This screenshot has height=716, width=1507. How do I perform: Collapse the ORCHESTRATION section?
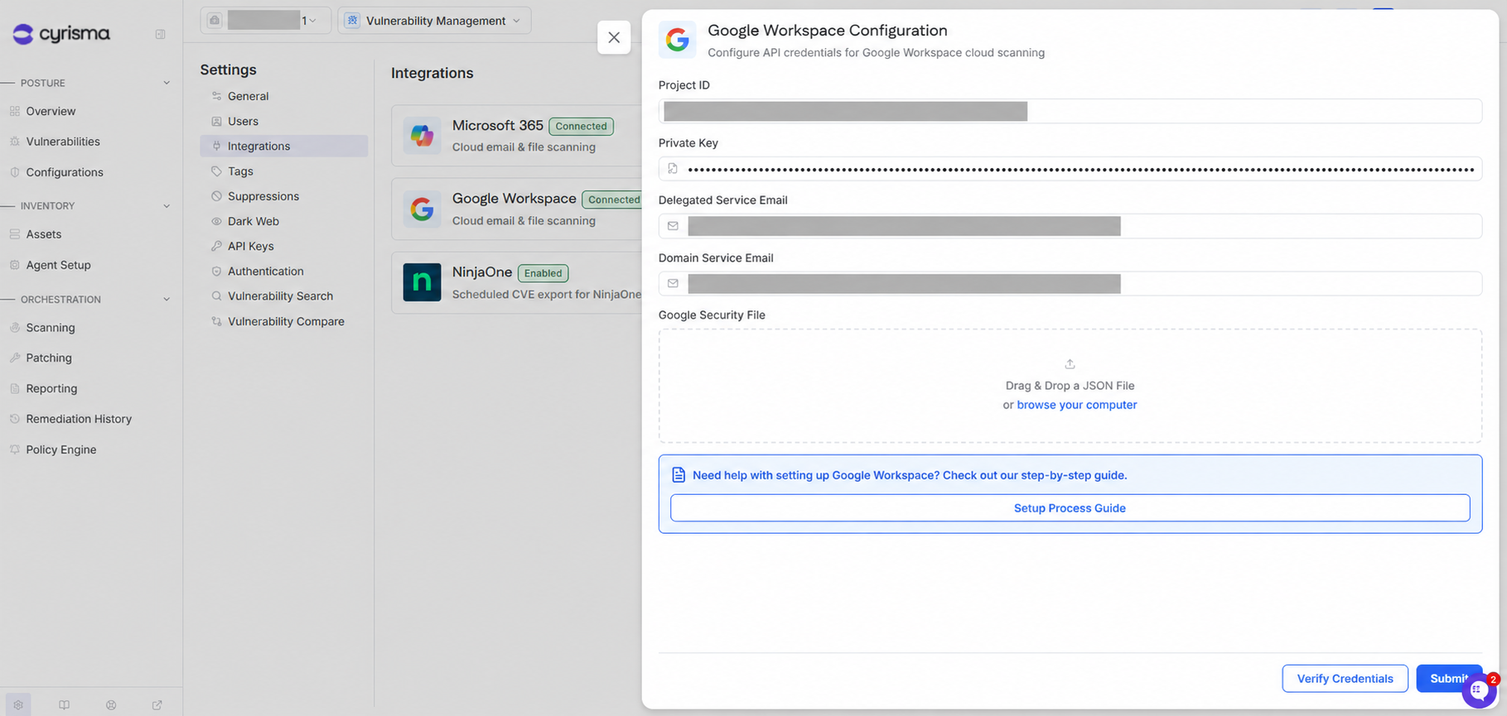tap(167, 300)
